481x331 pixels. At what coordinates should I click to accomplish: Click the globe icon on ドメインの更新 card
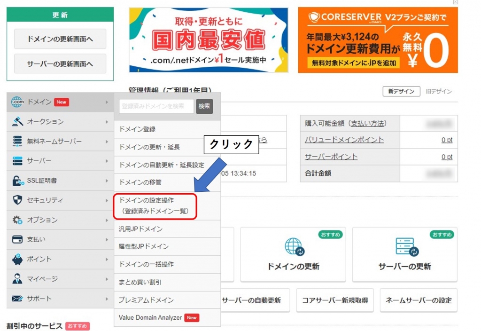tap(294, 246)
